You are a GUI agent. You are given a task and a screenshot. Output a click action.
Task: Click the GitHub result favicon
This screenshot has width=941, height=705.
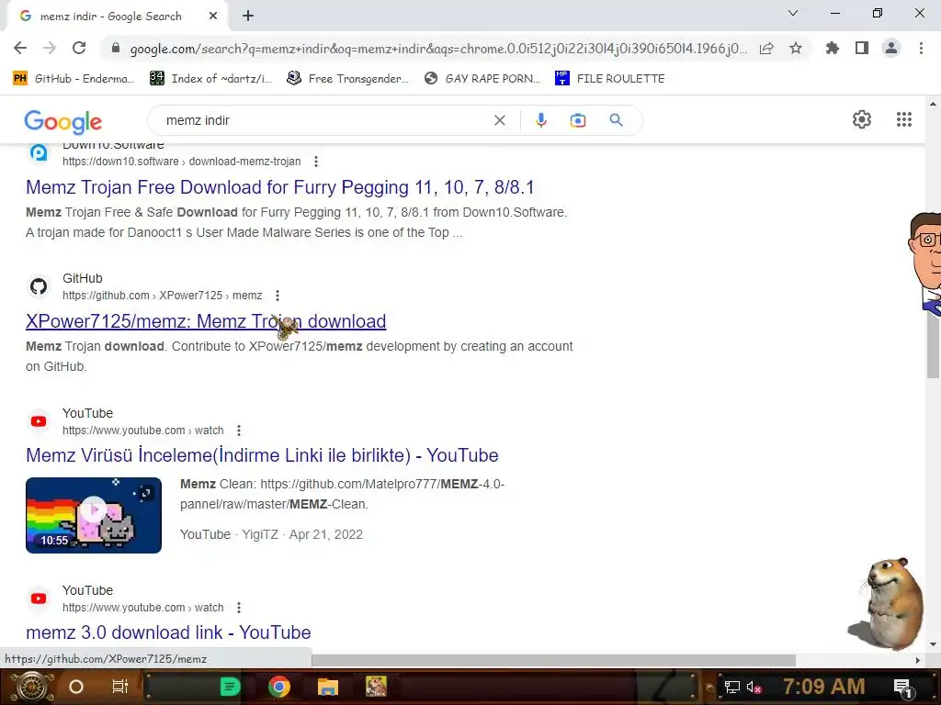click(x=39, y=286)
